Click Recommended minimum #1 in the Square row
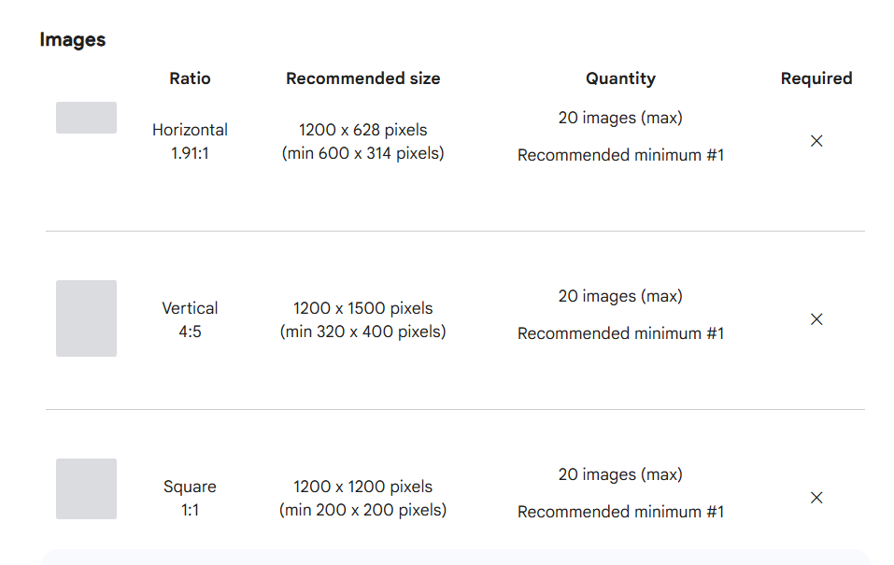Image resolution: width=894 pixels, height=565 pixels. tap(620, 512)
